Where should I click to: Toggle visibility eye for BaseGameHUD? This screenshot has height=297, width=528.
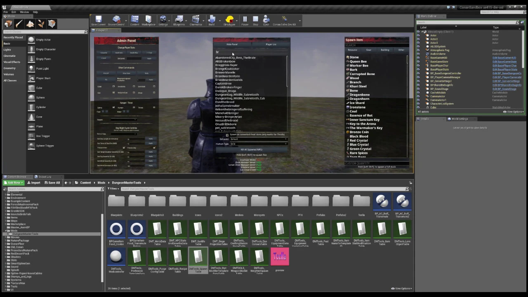[418, 58]
